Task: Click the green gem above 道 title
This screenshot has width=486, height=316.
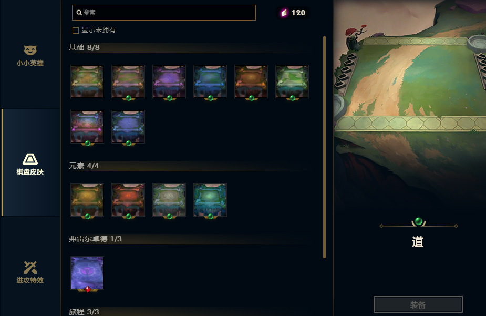Action: tap(418, 221)
